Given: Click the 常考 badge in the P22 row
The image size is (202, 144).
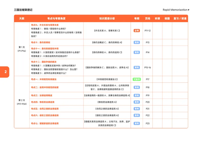Looking at the screenshot, I should [x=137, y=116].
